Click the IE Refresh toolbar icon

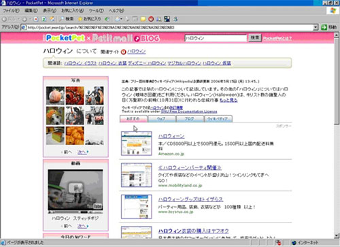[x=44, y=19]
